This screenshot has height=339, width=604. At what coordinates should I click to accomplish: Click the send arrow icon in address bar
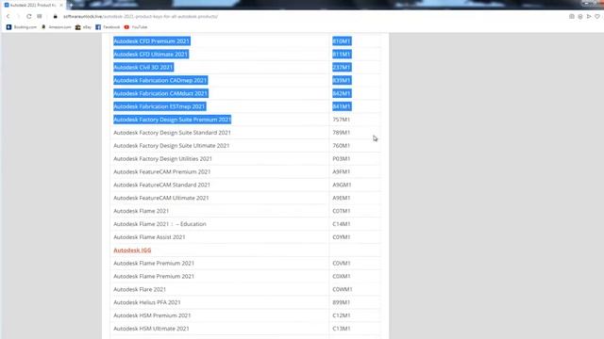coord(589,17)
